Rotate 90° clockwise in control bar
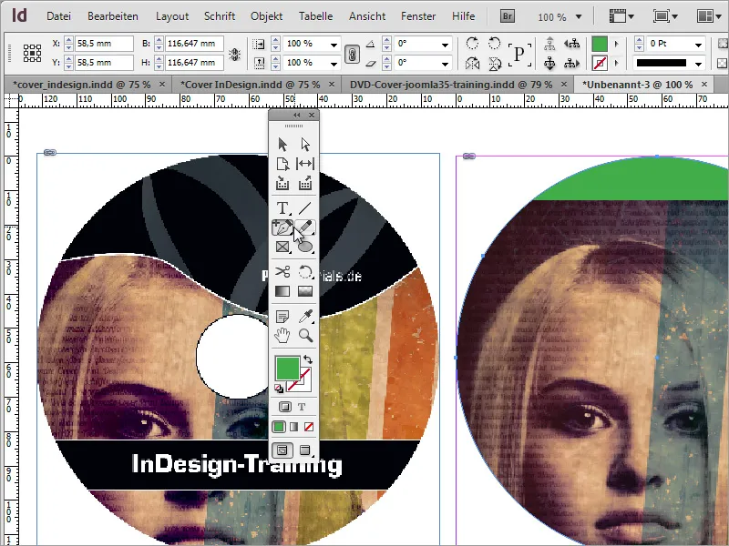Screen dimensions: 729x546 (x=472, y=44)
